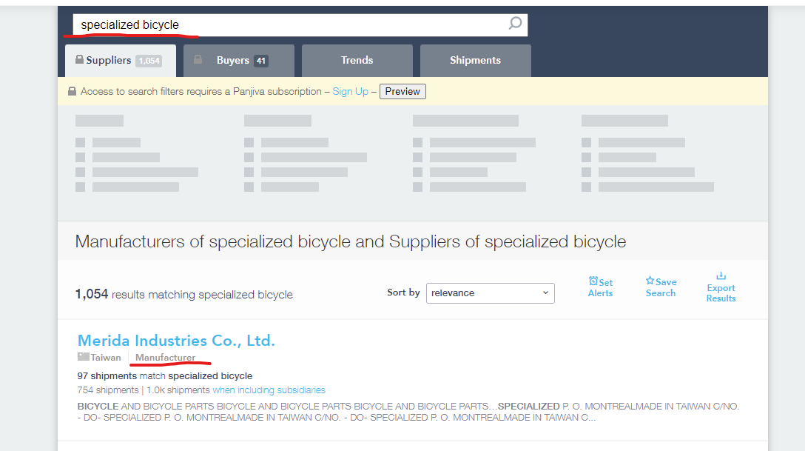The image size is (805, 451).
Task: Click the Manufacturer label under Merida
Action: (165, 358)
